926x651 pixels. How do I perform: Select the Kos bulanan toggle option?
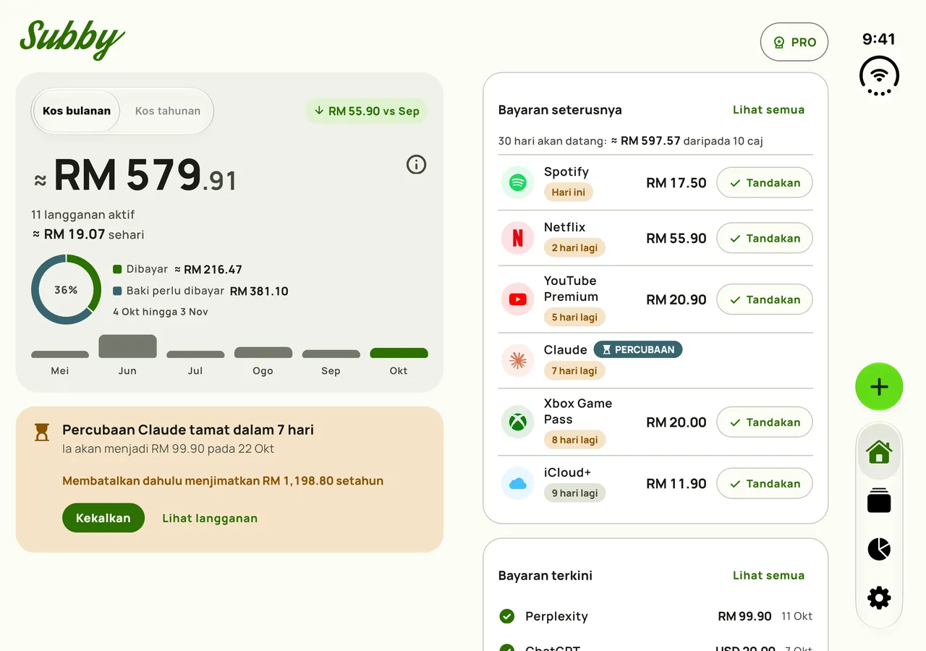[x=77, y=111]
